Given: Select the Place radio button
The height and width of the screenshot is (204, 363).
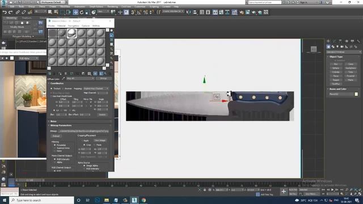Looking at the screenshot, I should click(94, 145).
